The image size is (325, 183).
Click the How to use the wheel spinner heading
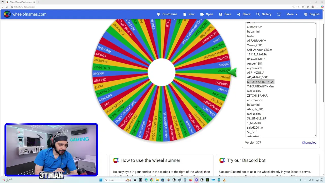coord(150,160)
